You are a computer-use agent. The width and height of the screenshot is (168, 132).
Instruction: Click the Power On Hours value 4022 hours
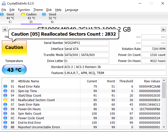[154, 61]
